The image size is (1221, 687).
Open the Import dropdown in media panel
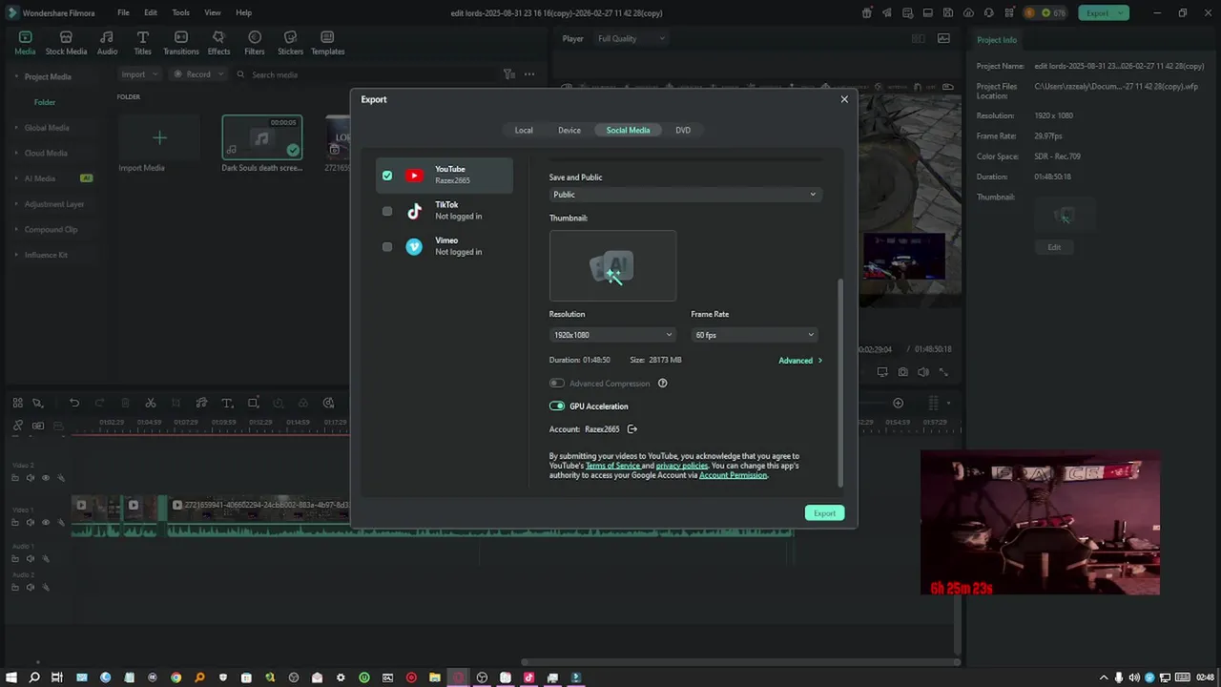point(138,74)
